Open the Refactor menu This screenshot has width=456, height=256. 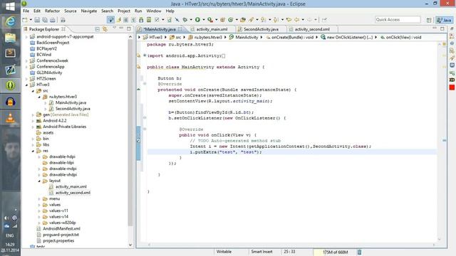tap(52, 11)
